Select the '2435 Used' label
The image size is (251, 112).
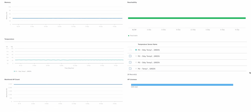tap(134, 87)
